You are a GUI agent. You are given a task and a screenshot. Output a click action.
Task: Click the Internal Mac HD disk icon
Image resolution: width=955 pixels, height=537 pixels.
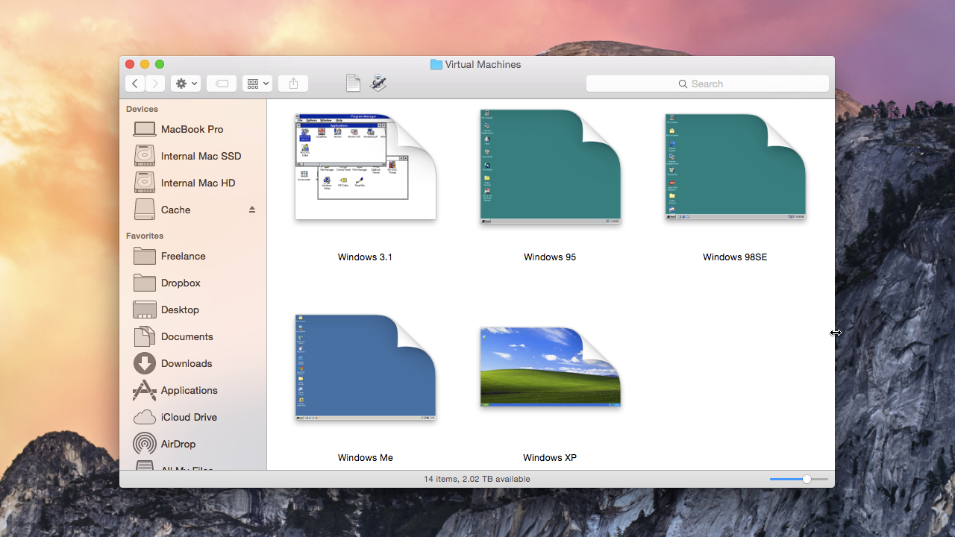[145, 183]
